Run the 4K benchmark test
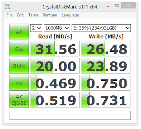Screen dimensions: 141x129 (19, 83)
